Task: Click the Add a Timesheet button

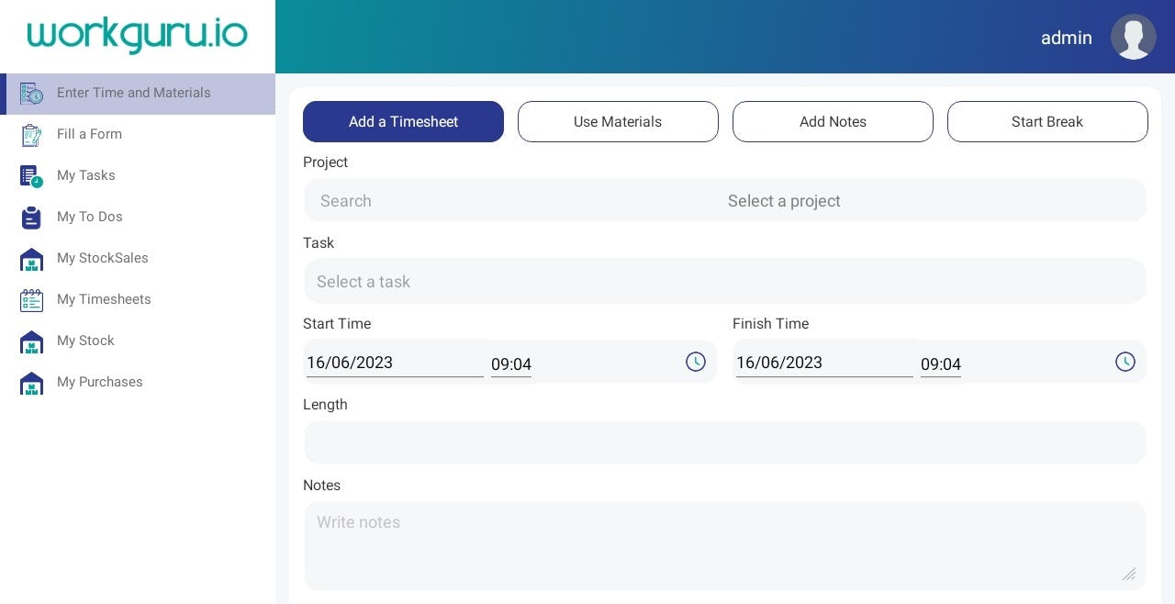Action: (x=402, y=121)
